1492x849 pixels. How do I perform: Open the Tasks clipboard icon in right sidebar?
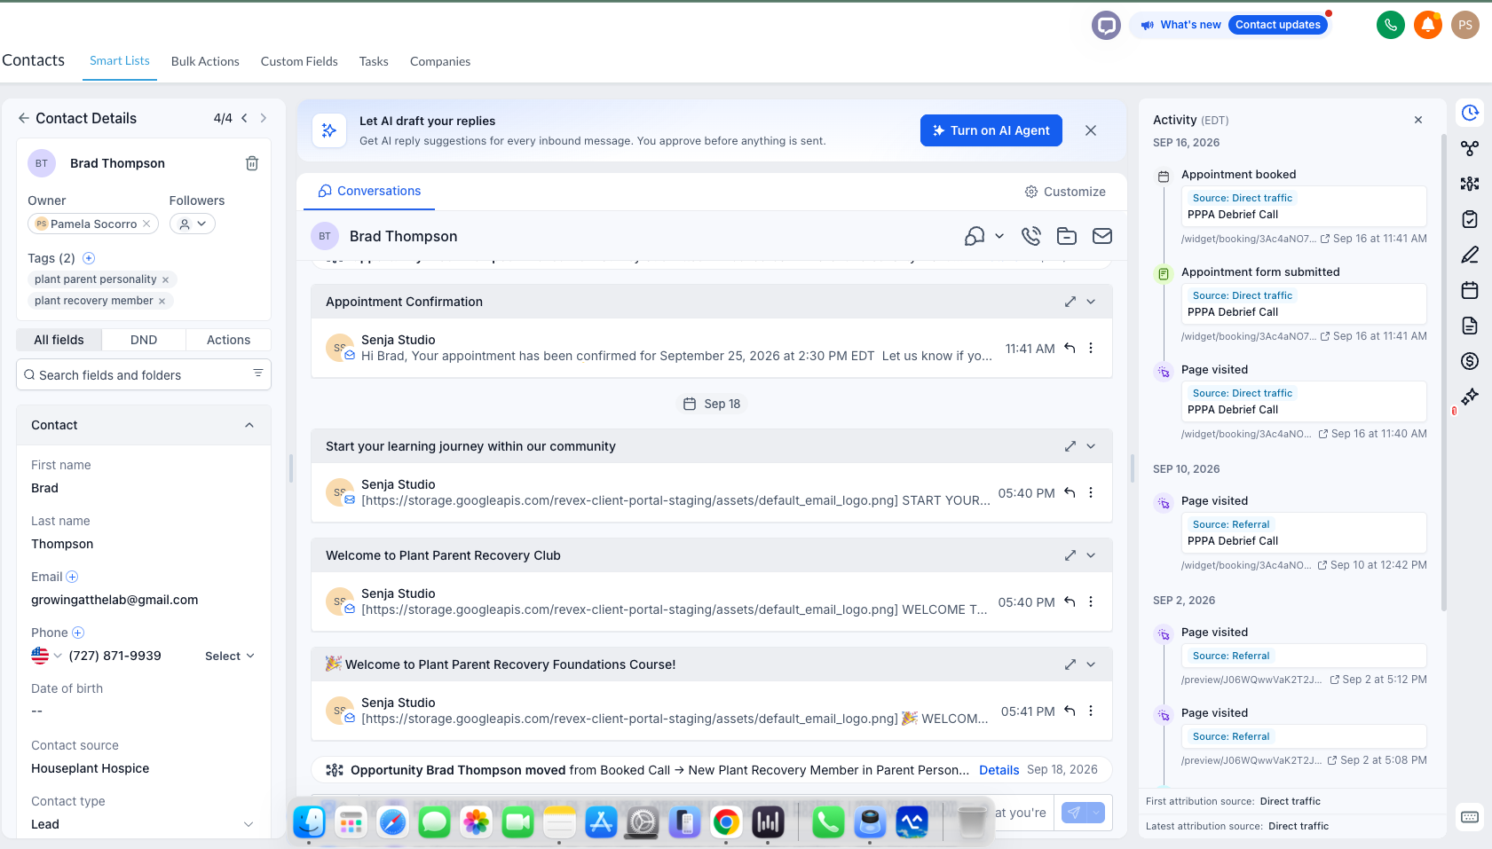(x=1470, y=219)
